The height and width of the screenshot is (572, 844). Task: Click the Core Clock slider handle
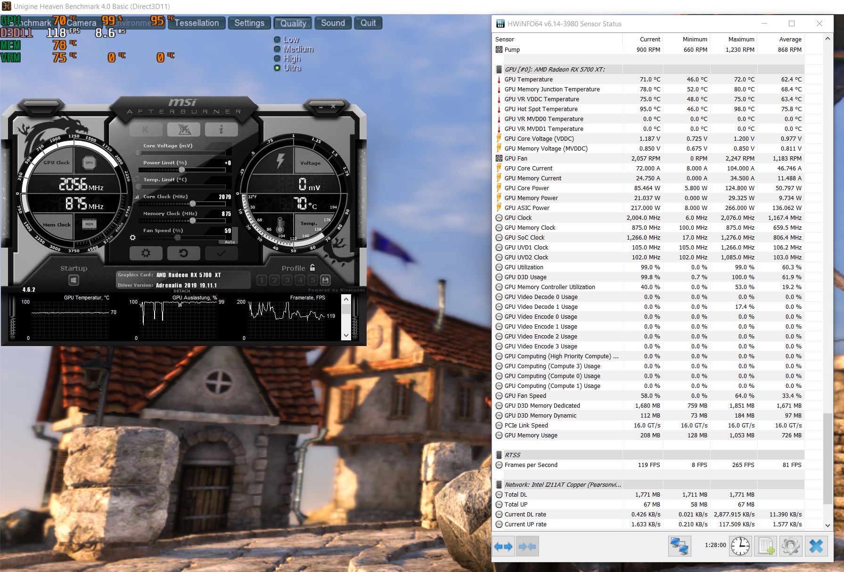[192, 203]
